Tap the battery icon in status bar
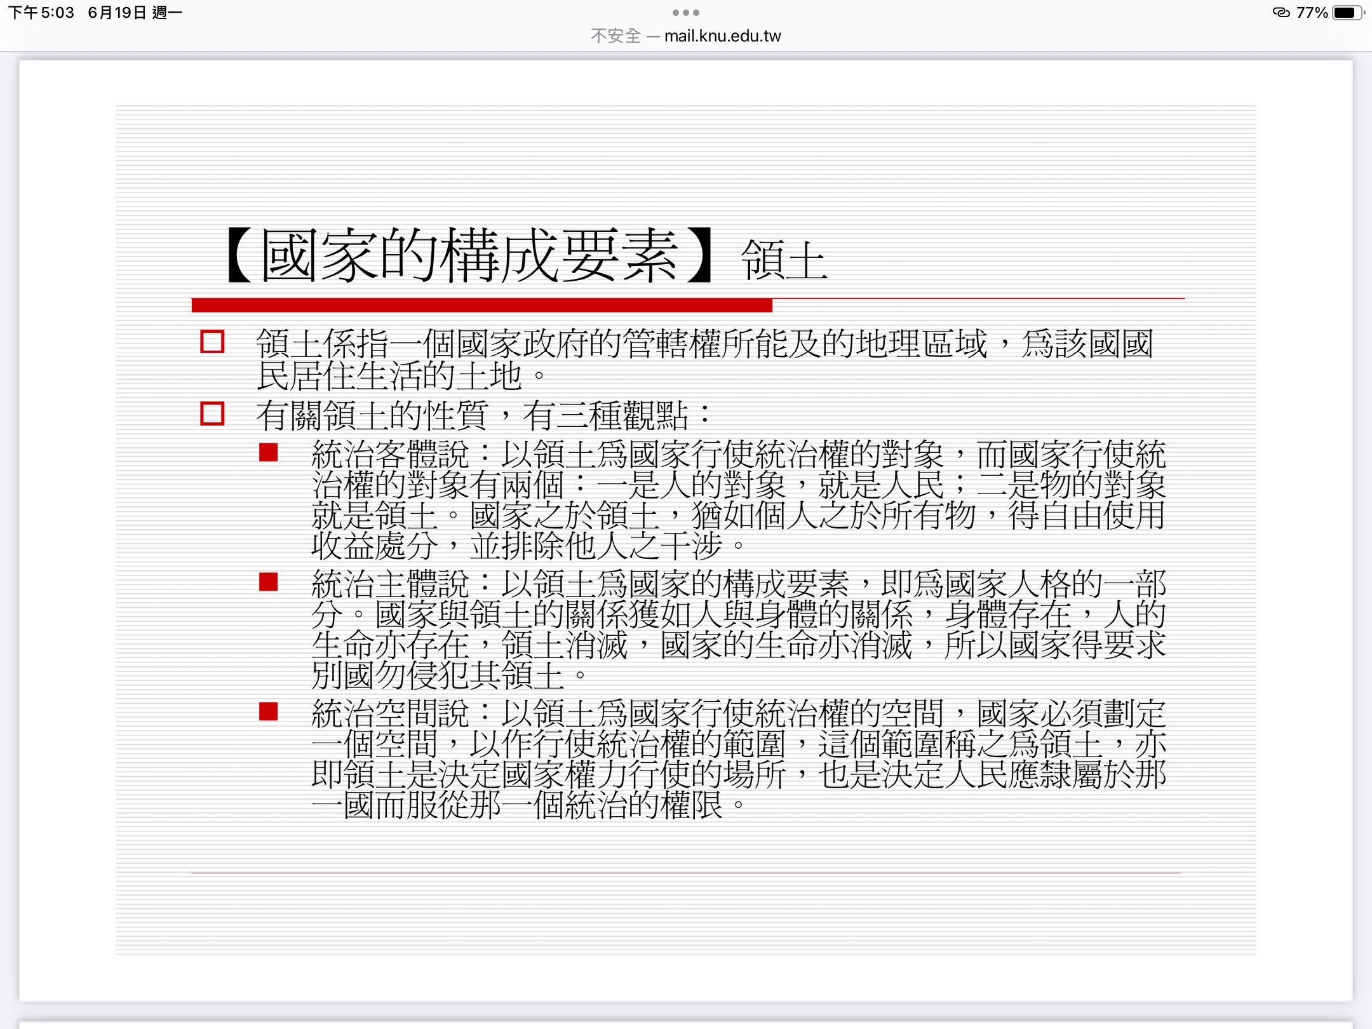Screen dimensions: 1372x1029 click(1346, 13)
